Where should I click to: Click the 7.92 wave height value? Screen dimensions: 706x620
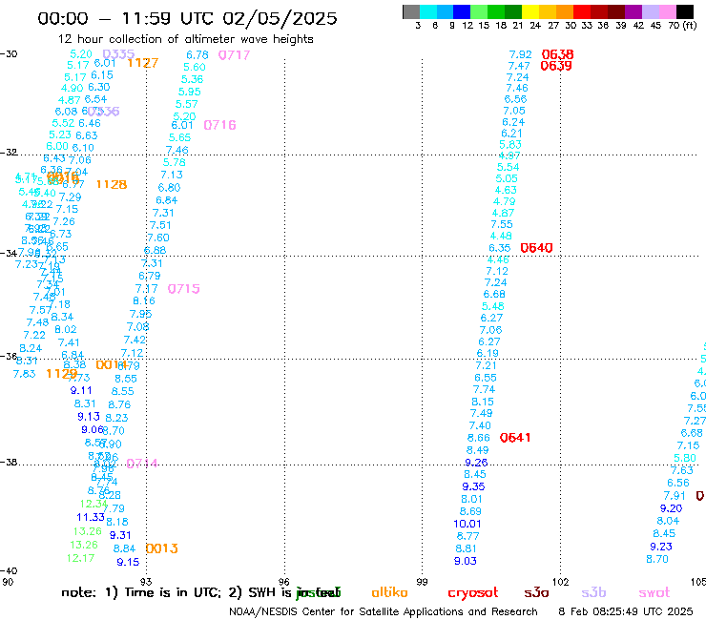tap(521, 55)
